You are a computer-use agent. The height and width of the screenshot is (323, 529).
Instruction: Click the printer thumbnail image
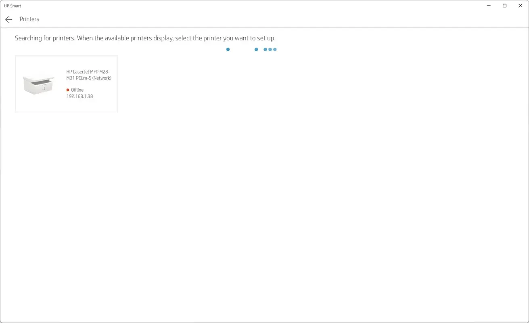click(38, 83)
